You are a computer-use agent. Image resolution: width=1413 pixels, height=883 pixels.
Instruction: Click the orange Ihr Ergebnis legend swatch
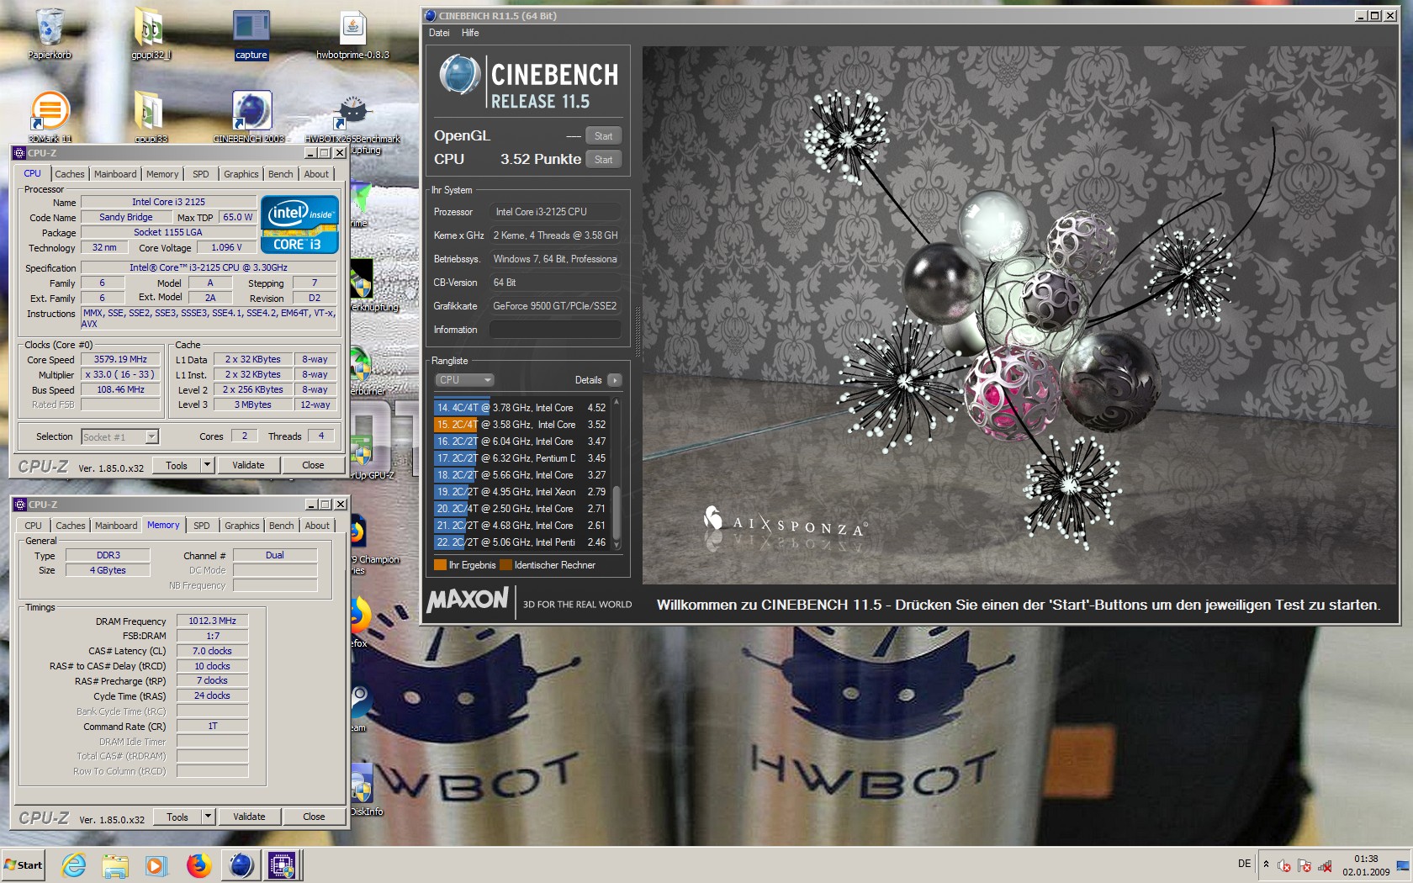pyautogui.click(x=440, y=565)
